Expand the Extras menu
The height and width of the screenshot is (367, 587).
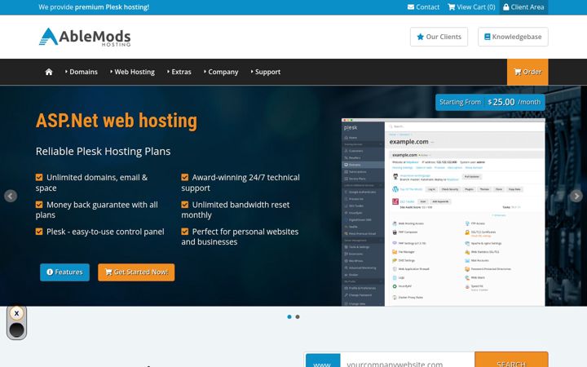179,72
